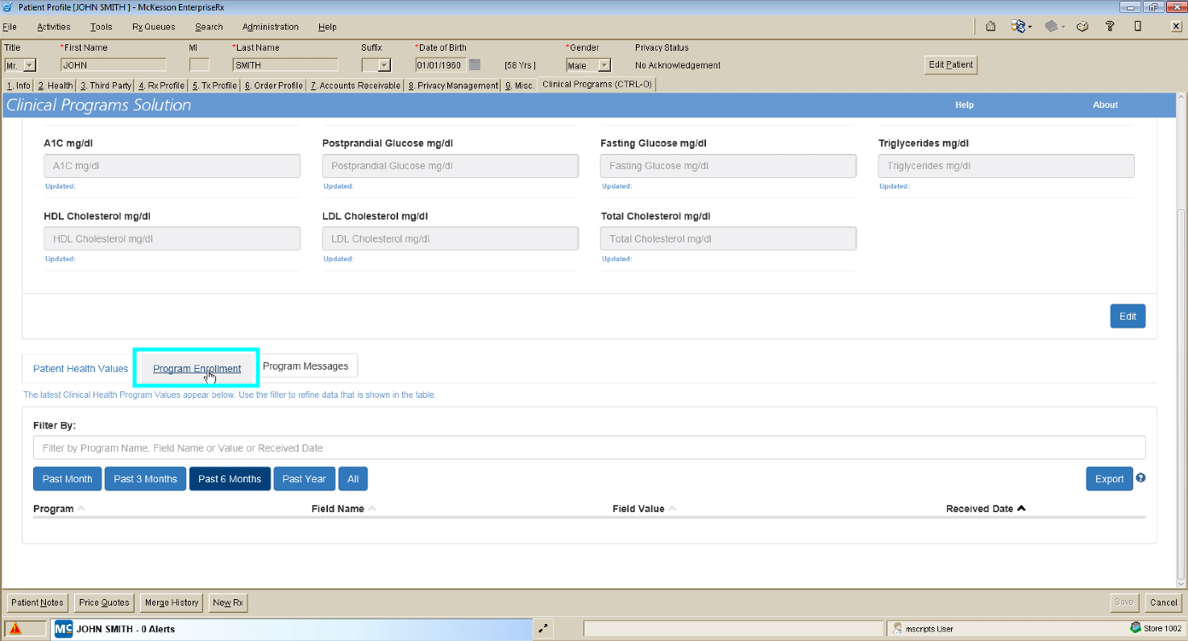Click Help link in Clinical Programs header
The width and height of the screenshot is (1188, 641).
(x=965, y=105)
